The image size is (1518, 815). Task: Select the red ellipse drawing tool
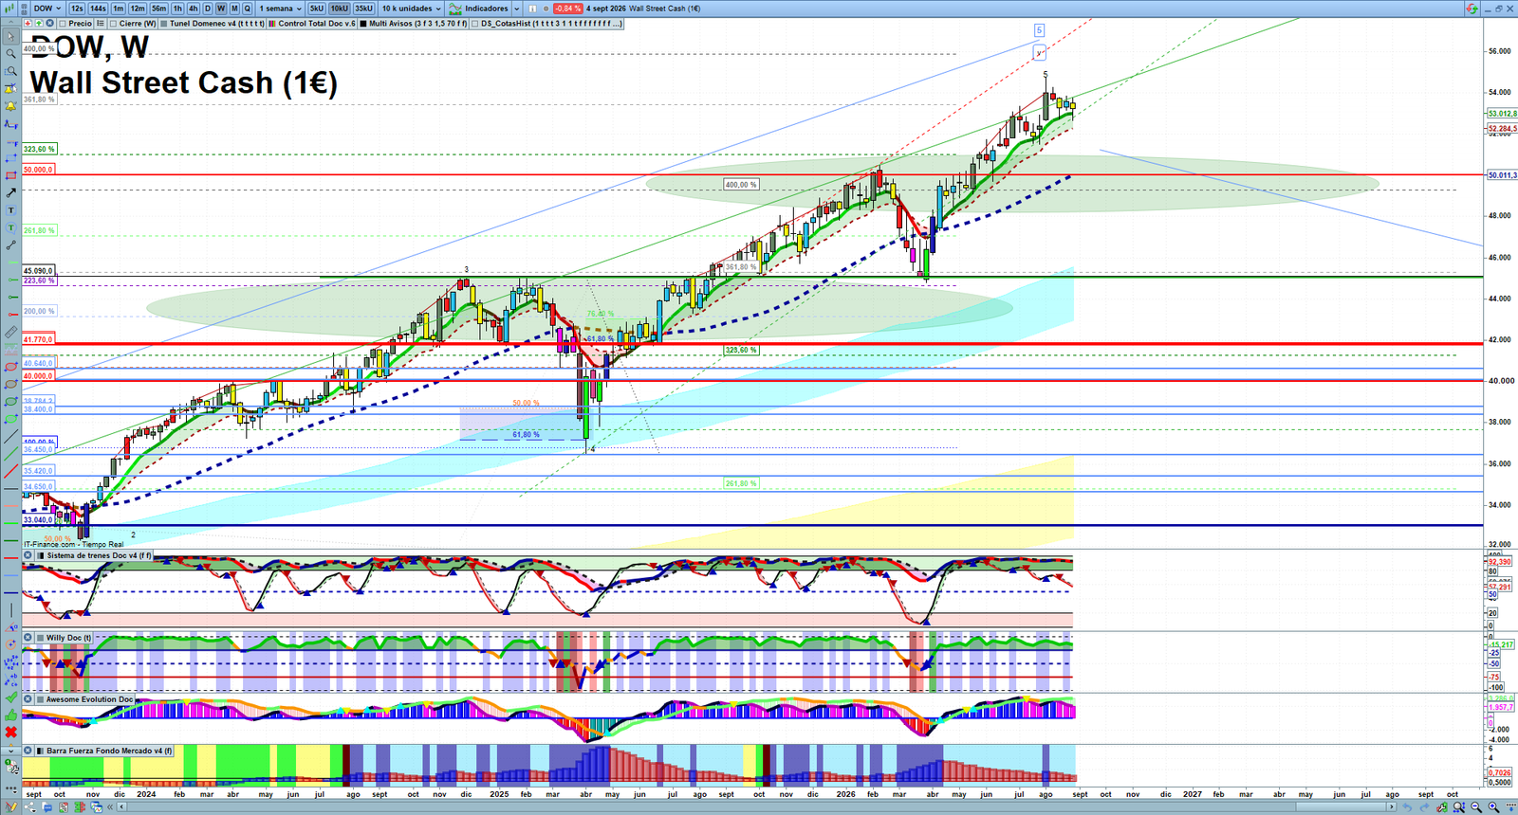(x=10, y=367)
